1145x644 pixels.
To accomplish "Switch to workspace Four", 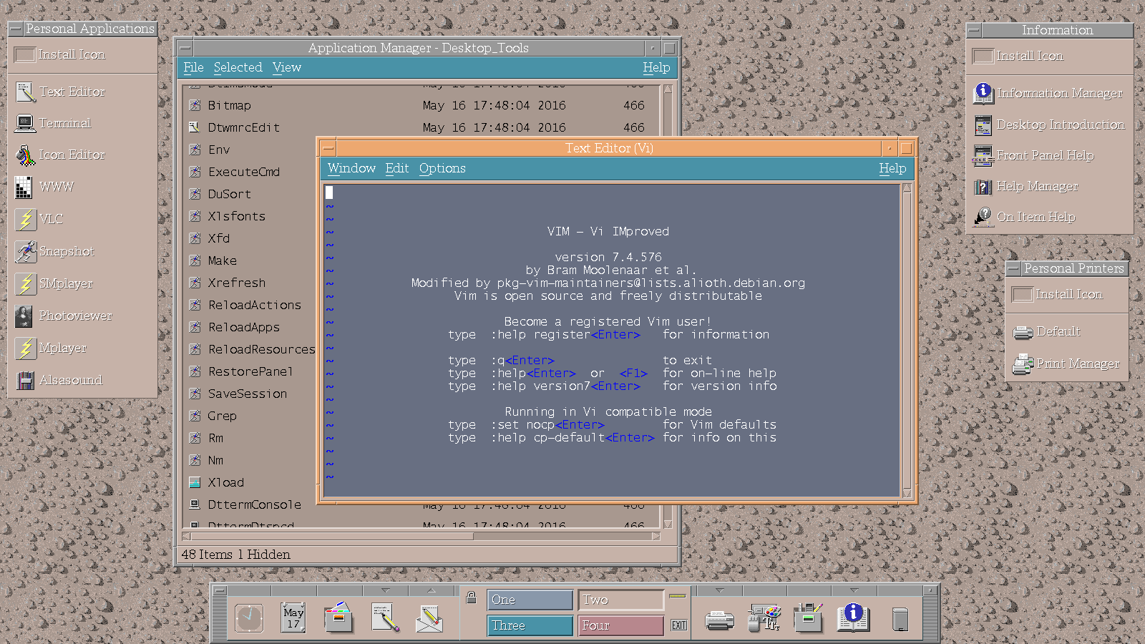I will 621,625.
